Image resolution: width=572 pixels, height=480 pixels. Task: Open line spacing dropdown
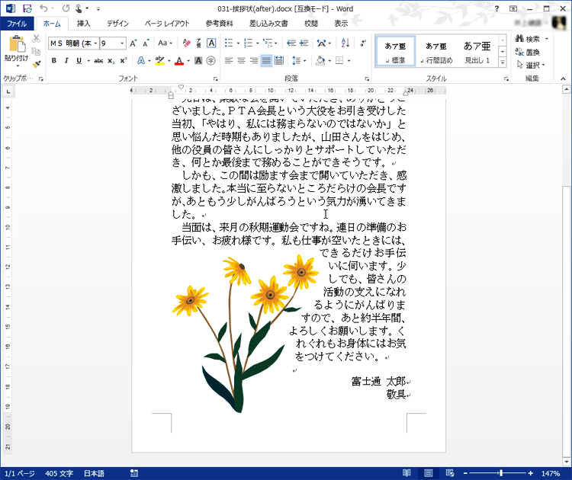(x=299, y=60)
